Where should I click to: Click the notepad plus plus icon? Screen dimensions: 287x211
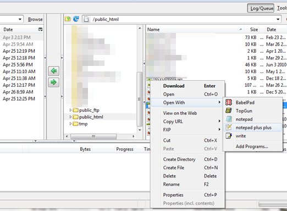(229, 127)
